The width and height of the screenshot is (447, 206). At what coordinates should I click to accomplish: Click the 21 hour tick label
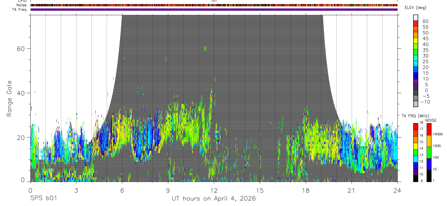tap(352, 191)
